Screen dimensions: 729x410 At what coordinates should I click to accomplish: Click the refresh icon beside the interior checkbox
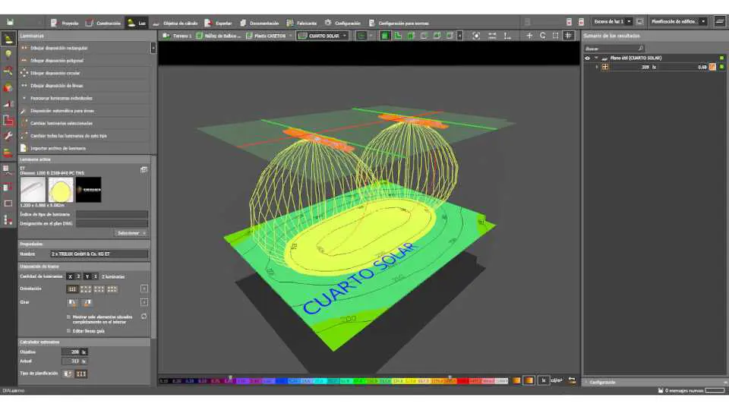(x=144, y=316)
